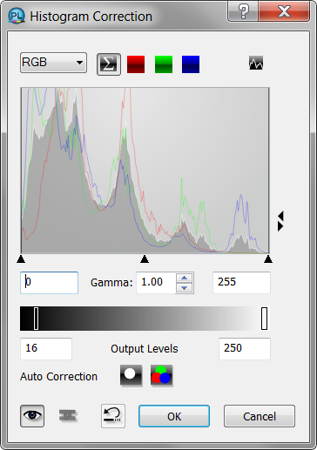Screen dimensions: 317x450
Task: Click the output dark level handle
Action: pyautogui.click(x=36, y=319)
